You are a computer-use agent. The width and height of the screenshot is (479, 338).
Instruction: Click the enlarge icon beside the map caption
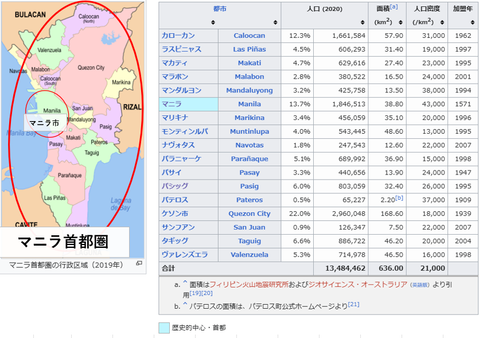pyautogui.click(x=139, y=263)
